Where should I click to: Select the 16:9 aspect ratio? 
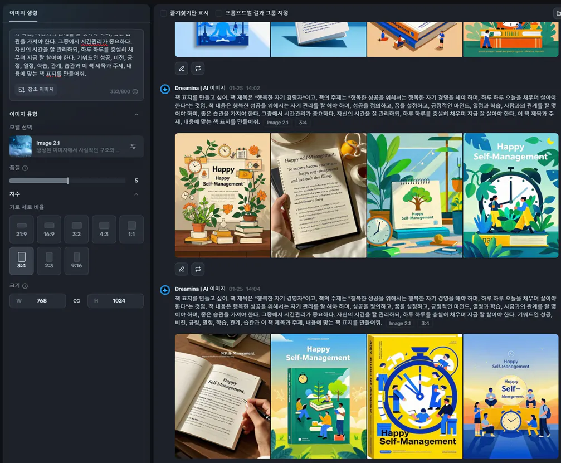49,230
